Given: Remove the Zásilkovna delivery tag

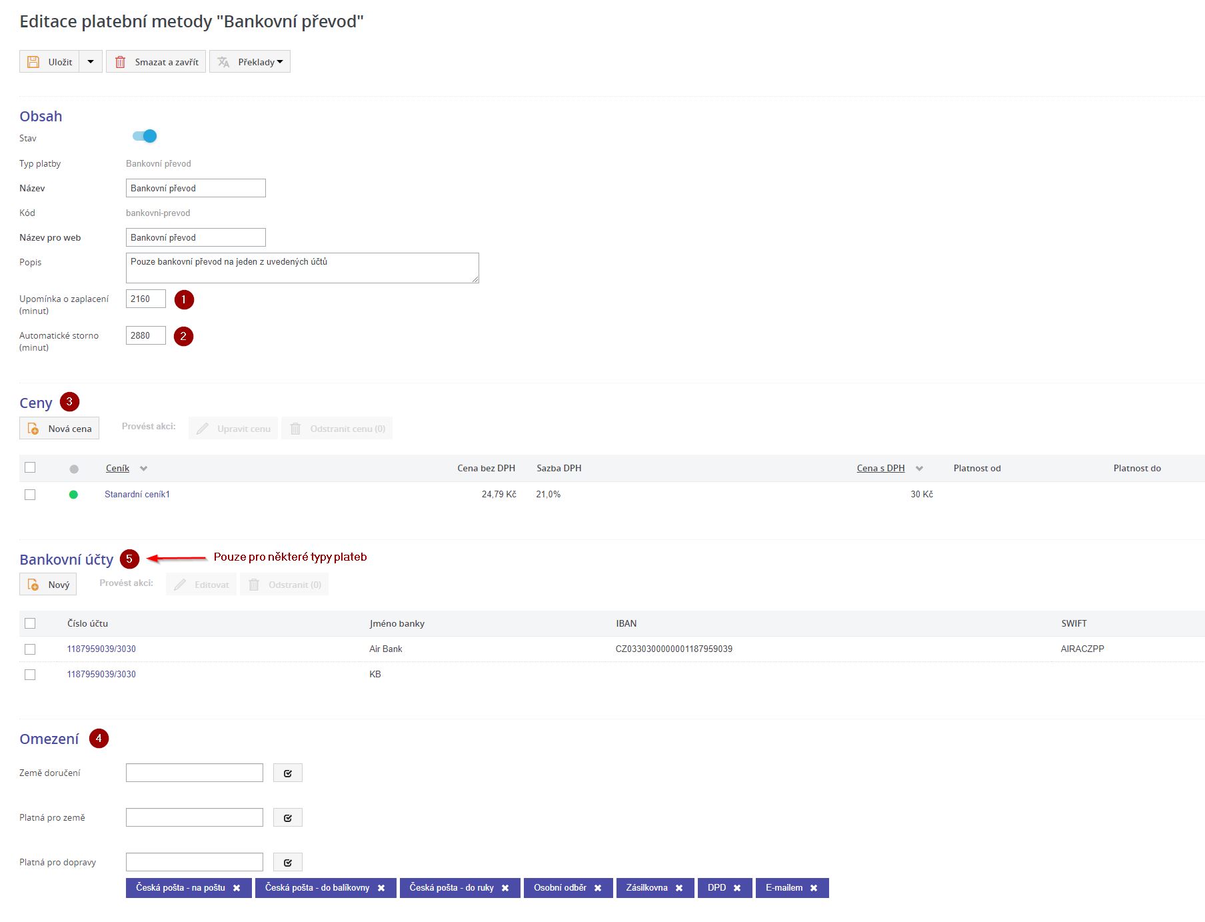Looking at the screenshot, I should tap(679, 888).
